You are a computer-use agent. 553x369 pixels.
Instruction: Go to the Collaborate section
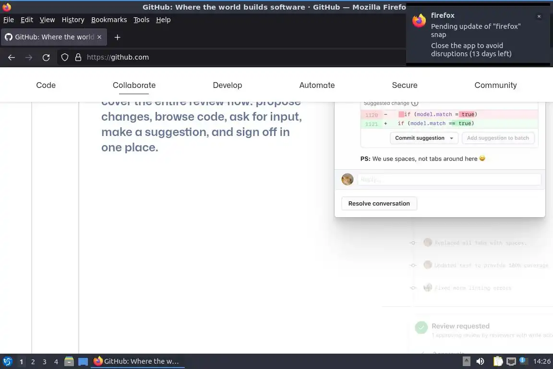coord(134,85)
